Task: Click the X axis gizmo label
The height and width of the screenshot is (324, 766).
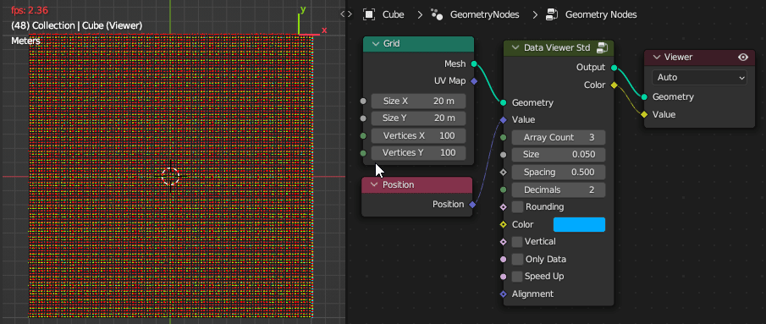Action: pyautogui.click(x=324, y=30)
